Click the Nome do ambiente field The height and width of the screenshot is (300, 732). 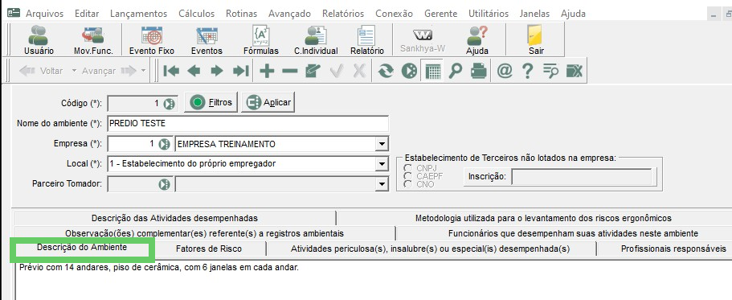coord(248,124)
